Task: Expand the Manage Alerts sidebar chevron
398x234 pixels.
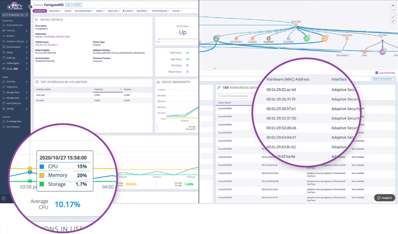Action: point(27,92)
